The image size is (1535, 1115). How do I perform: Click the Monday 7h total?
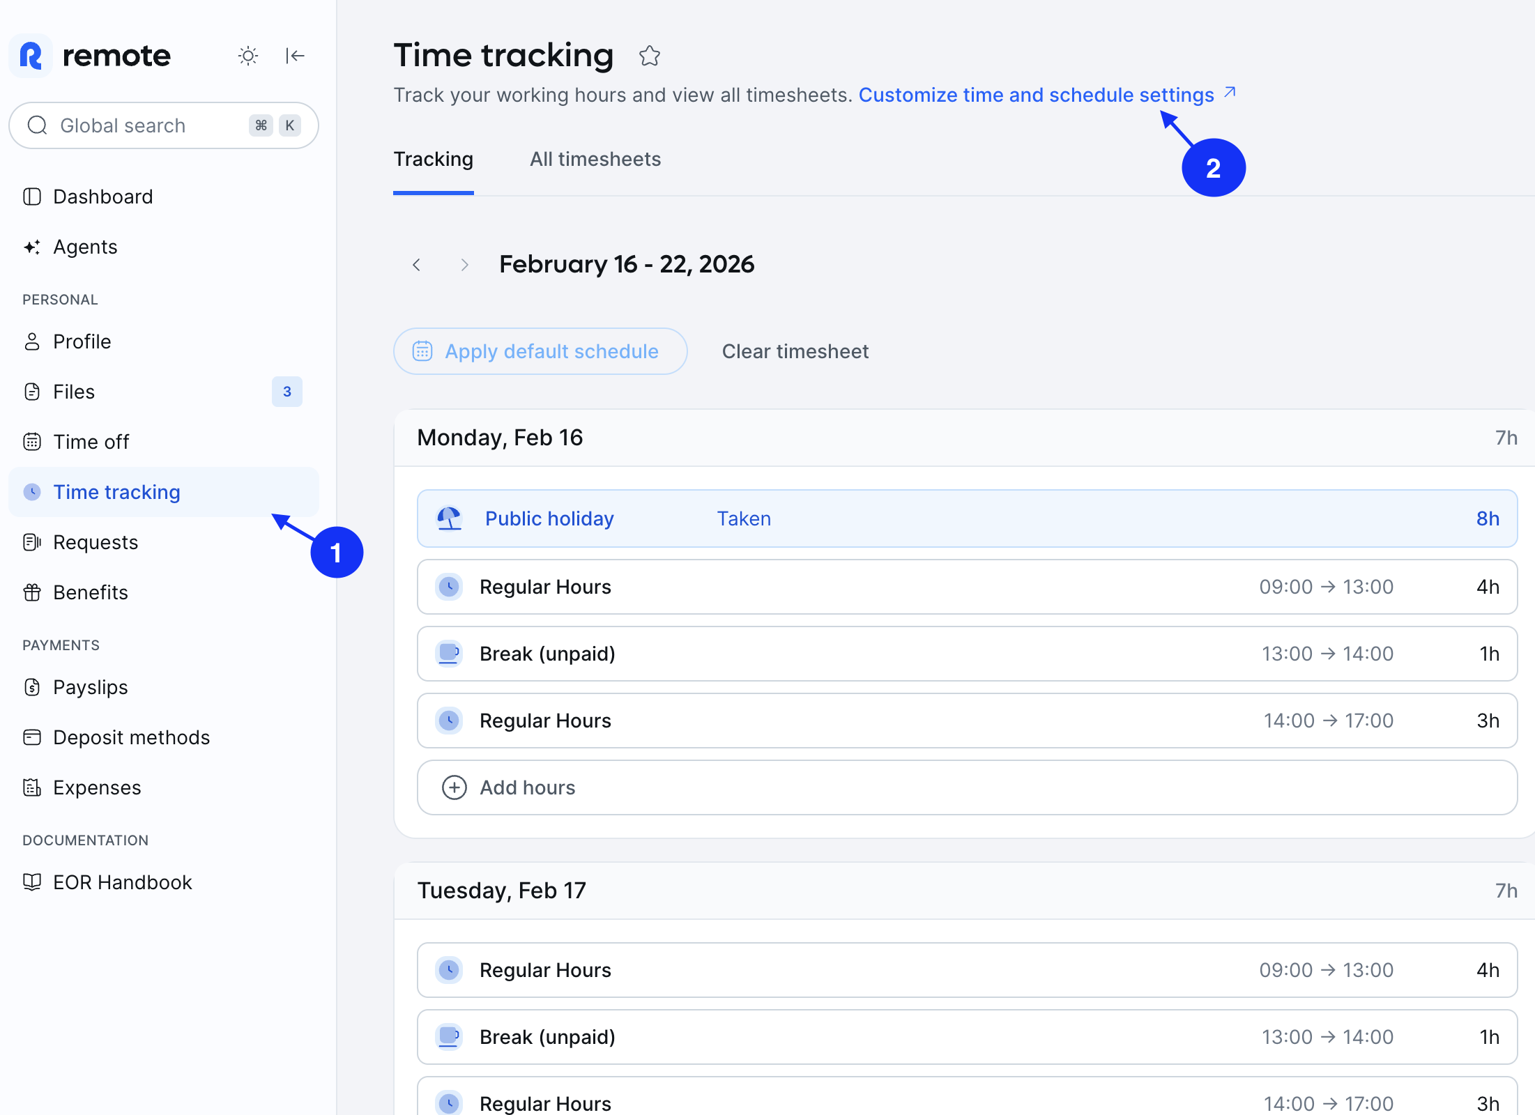point(1506,438)
